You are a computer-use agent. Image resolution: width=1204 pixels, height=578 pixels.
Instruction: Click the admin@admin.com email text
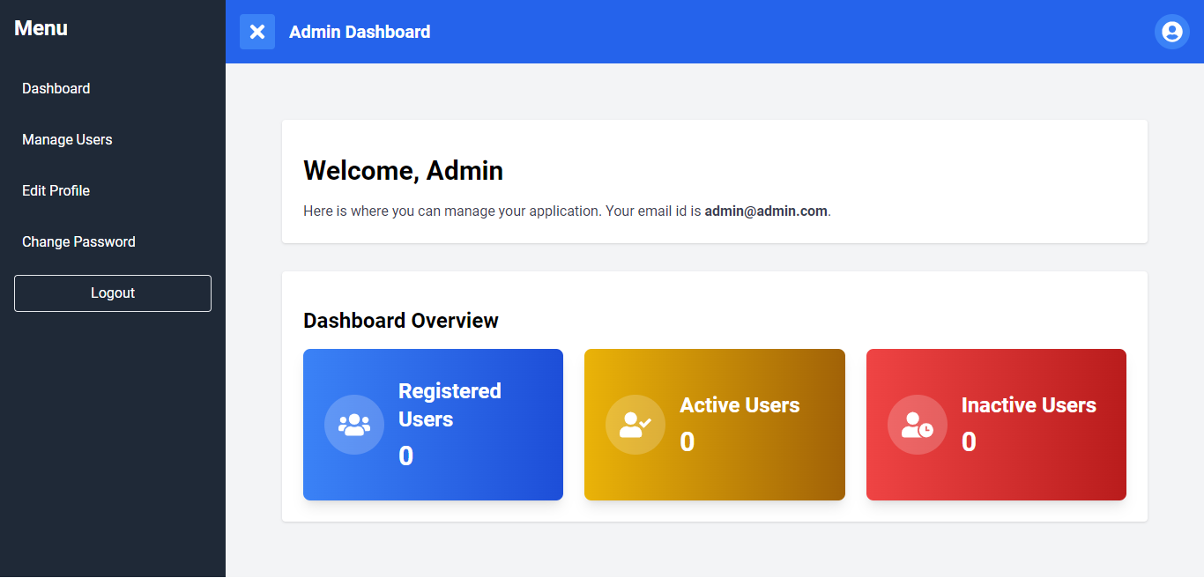(765, 211)
